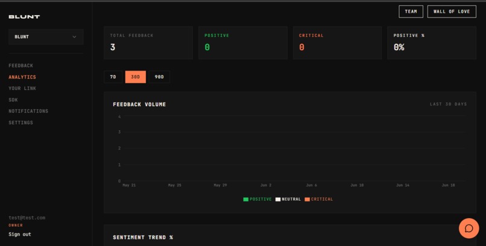Click the OWNER role label
The width and height of the screenshot is (486, 246).
pyautogui.click(x=16, y=225)
